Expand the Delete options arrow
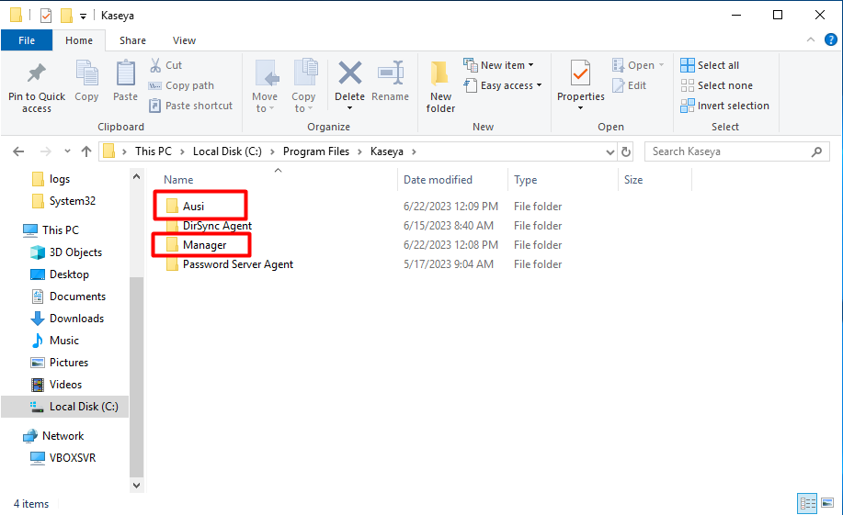This screenshot has width=843, height=515. coord(350,108)
